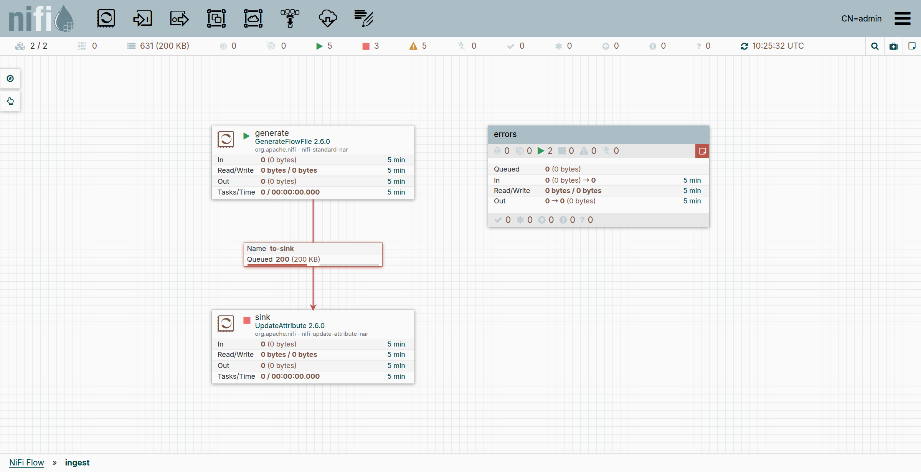Click the generate processor icon
The height and width of the screenshot is (472, 921).
coord(226,139)
